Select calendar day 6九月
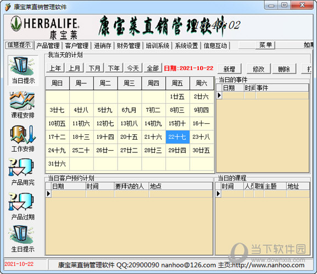This screenshot has height=274, width=317. pyautogui.click(x=129, y=110)
